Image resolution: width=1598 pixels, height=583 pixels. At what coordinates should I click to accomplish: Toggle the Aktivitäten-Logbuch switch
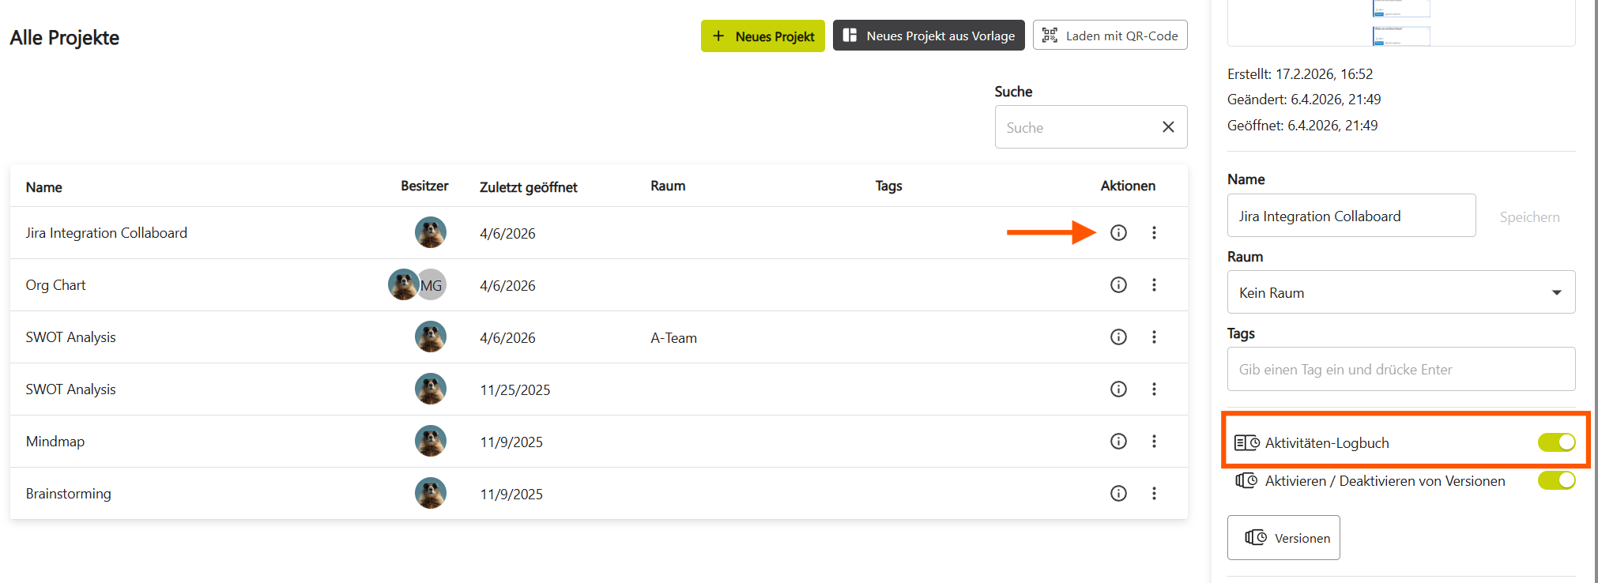point(1555,442)
